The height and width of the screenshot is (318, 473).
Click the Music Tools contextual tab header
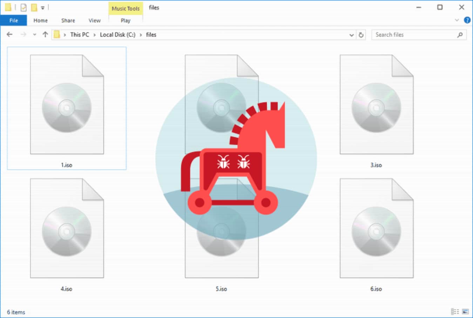click(126, 8)
